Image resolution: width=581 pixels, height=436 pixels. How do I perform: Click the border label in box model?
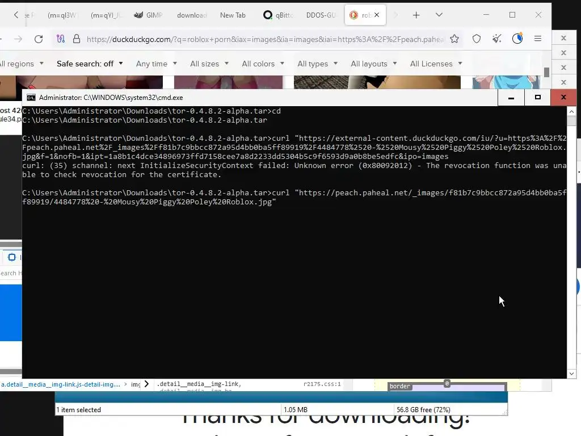pos(400,386)
